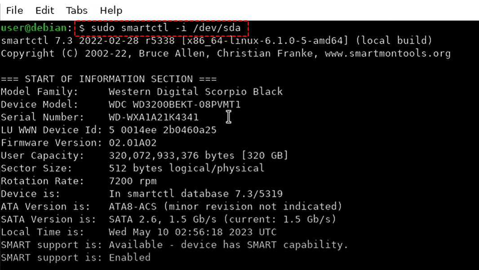
Task: Click the LU WWN Device Id value
Action: coord(163,130)
